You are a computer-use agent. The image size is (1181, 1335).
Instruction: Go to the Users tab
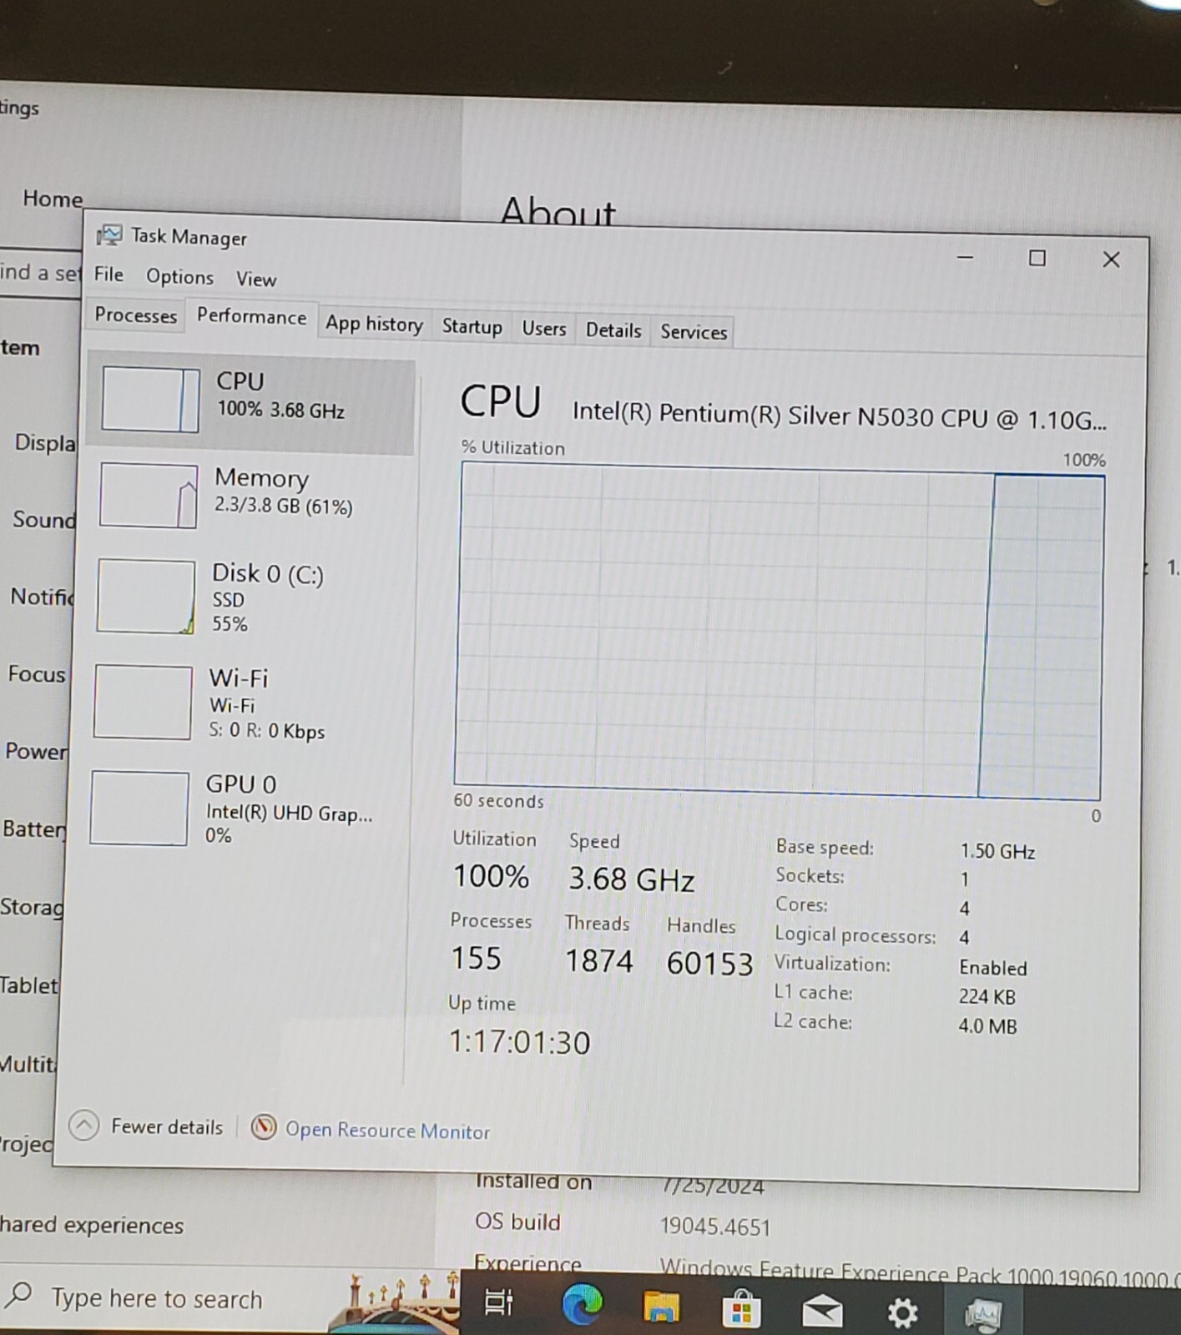coord(543,329)
